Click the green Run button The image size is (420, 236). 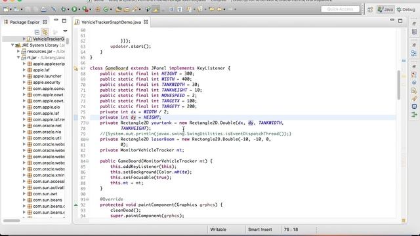coord(74,9)
